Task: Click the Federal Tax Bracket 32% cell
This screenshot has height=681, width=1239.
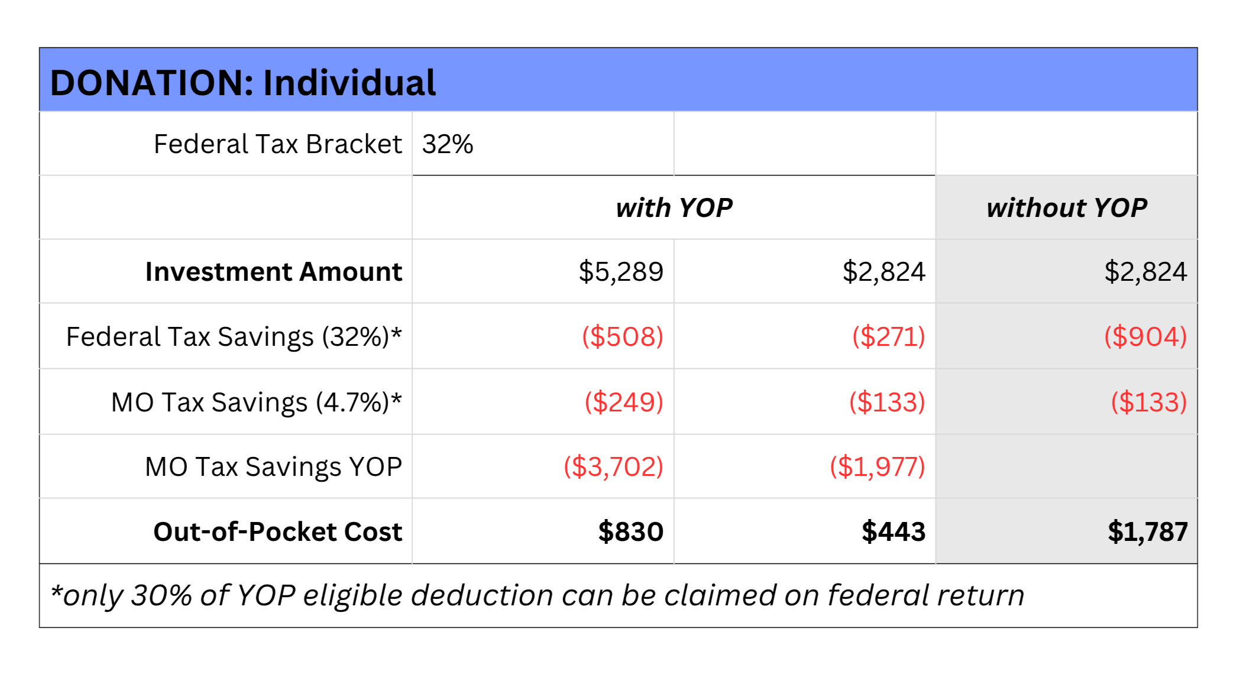Action: coord(543,144)
